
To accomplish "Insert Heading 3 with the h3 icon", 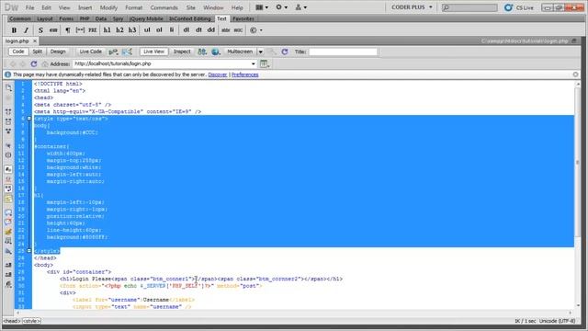I will point(132,30).
